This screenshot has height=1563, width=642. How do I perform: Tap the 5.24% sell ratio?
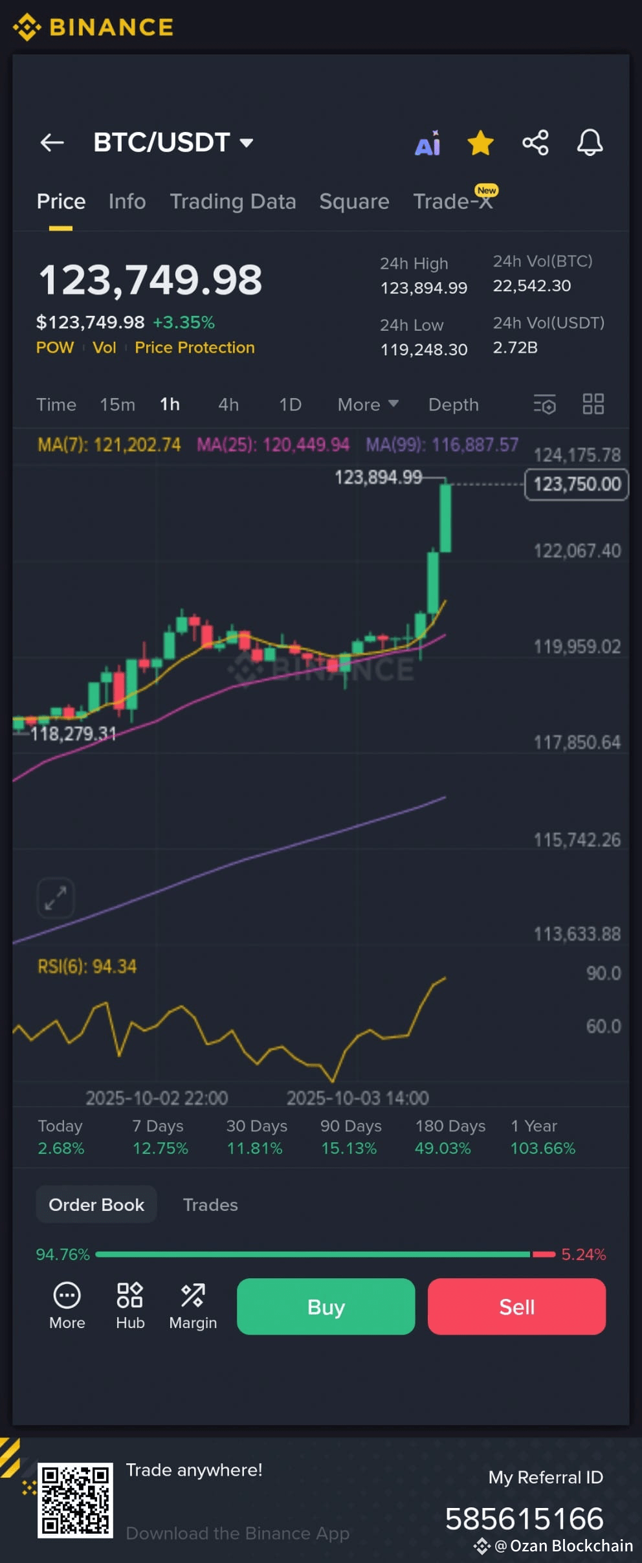(583, 1254)
